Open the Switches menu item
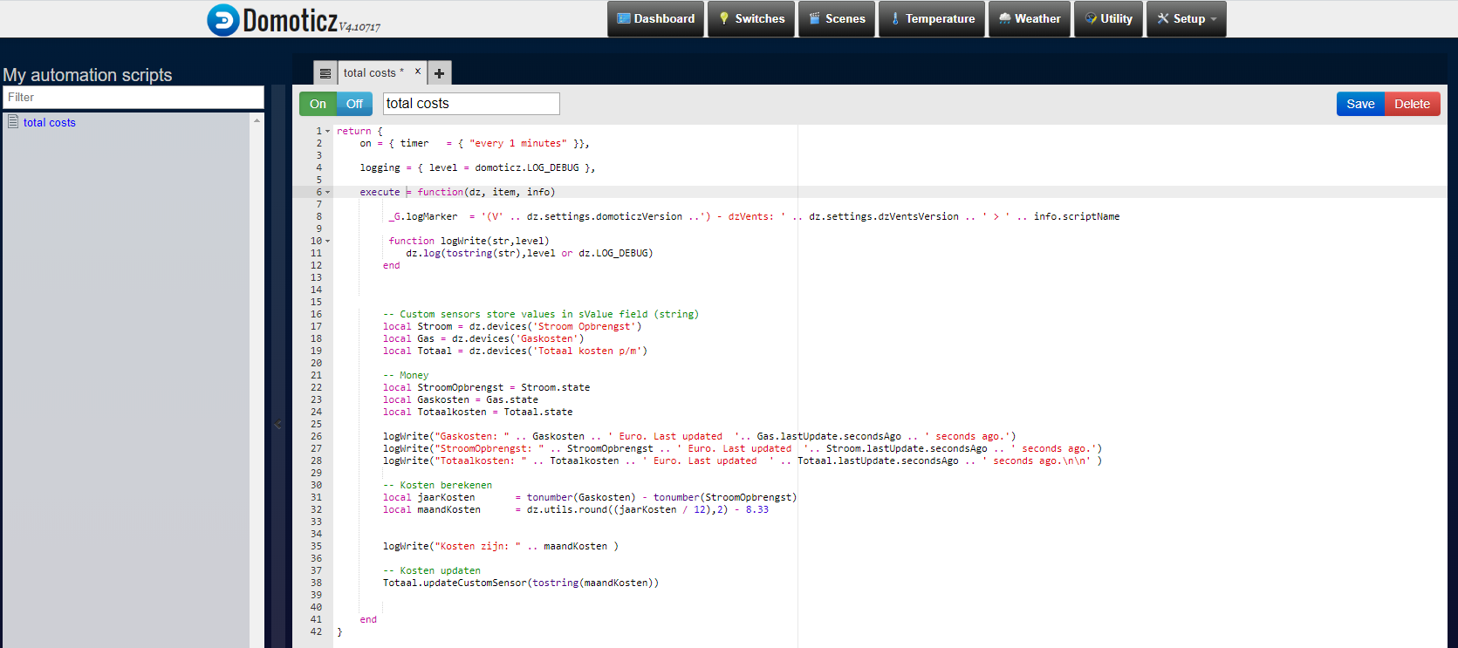 click(751, 19)
